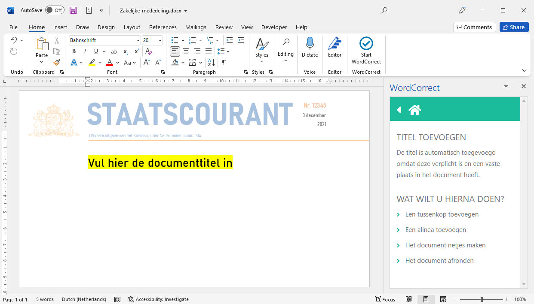
Task: Open the File menu
Action: 13,27
